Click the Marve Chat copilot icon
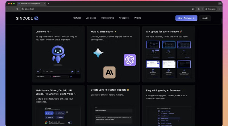Image resolution: width=228 pixels, height=126 pixels. (153, 51)
